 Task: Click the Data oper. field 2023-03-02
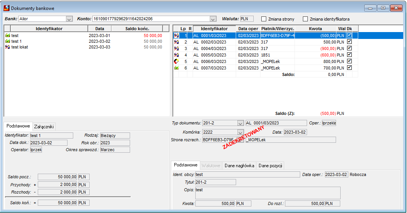336,174
